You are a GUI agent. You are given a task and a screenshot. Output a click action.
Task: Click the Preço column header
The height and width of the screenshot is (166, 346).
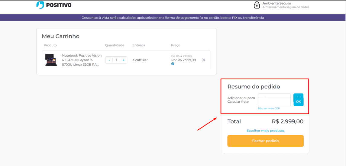pos(176,45)
